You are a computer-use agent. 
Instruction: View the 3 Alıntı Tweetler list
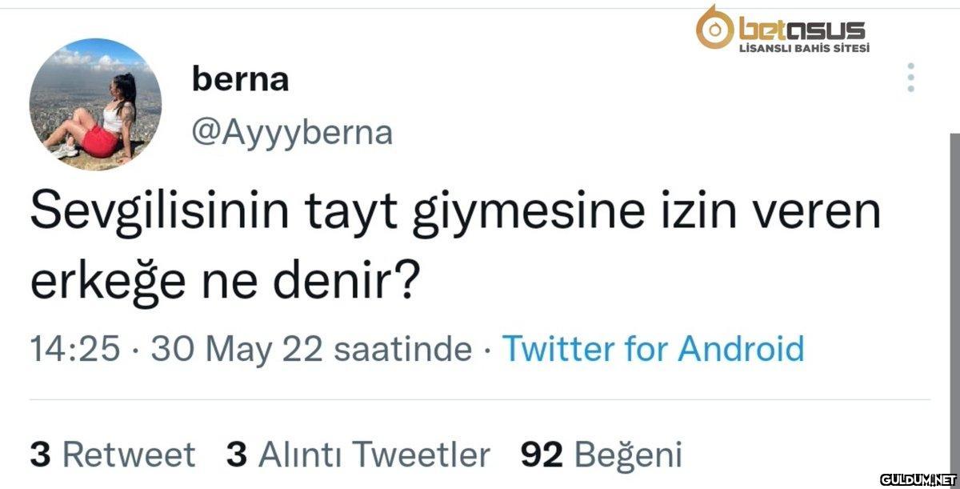coord(358,455)
